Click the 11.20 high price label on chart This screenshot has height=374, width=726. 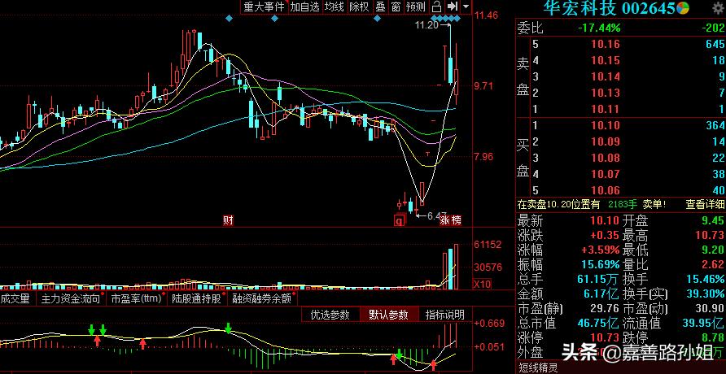tap(426, 25)
